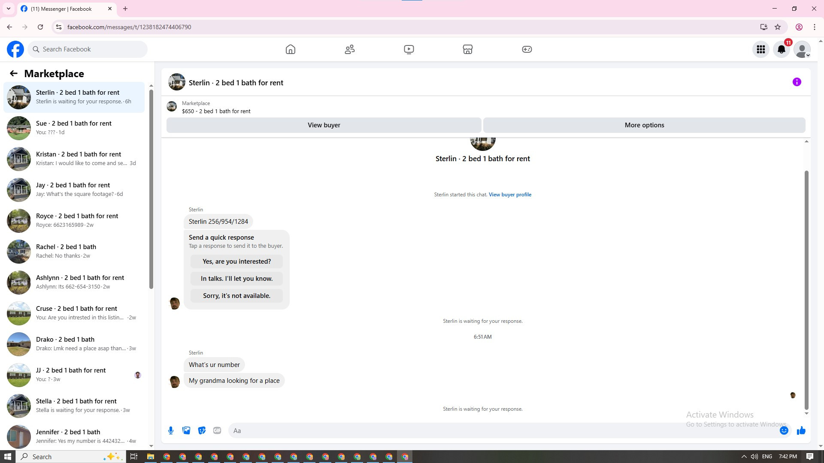Send quick response 'Sorry, it's not available.'
824x463 pixels.
236,296
